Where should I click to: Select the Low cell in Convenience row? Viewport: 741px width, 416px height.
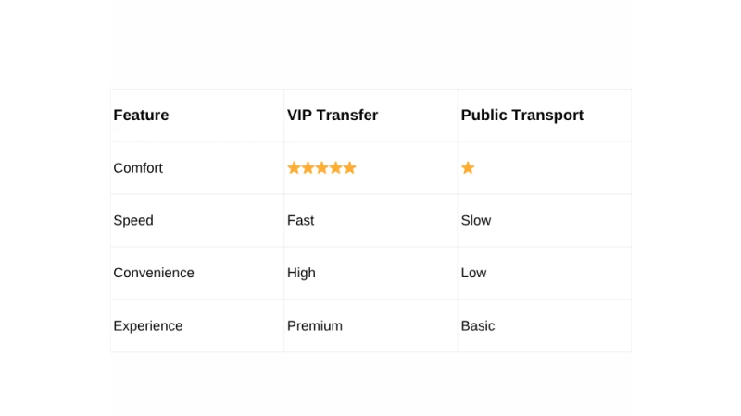pos(473,274)
